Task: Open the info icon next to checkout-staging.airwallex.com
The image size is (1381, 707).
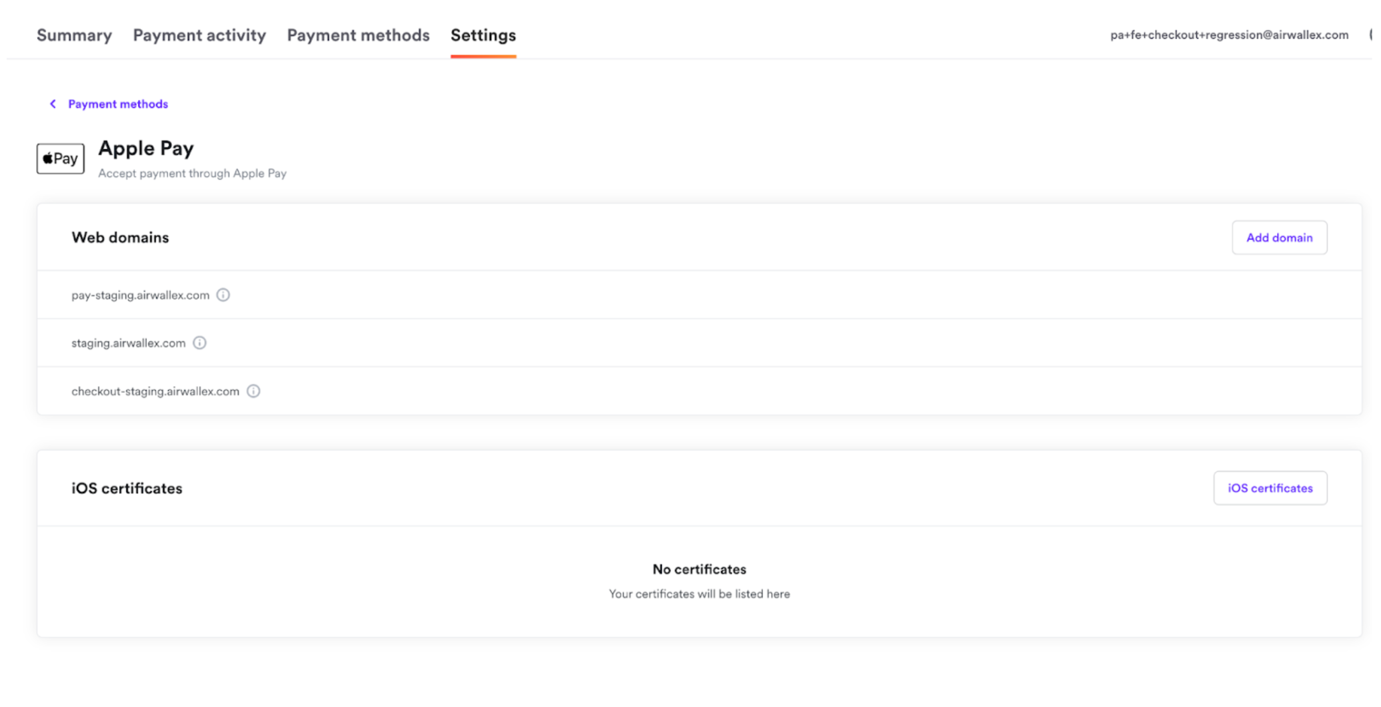Action: [x=253, y=391]
